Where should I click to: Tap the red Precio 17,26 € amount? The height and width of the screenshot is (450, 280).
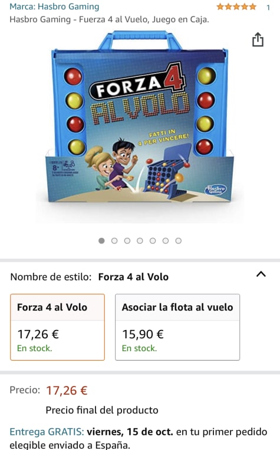[67, 391]
